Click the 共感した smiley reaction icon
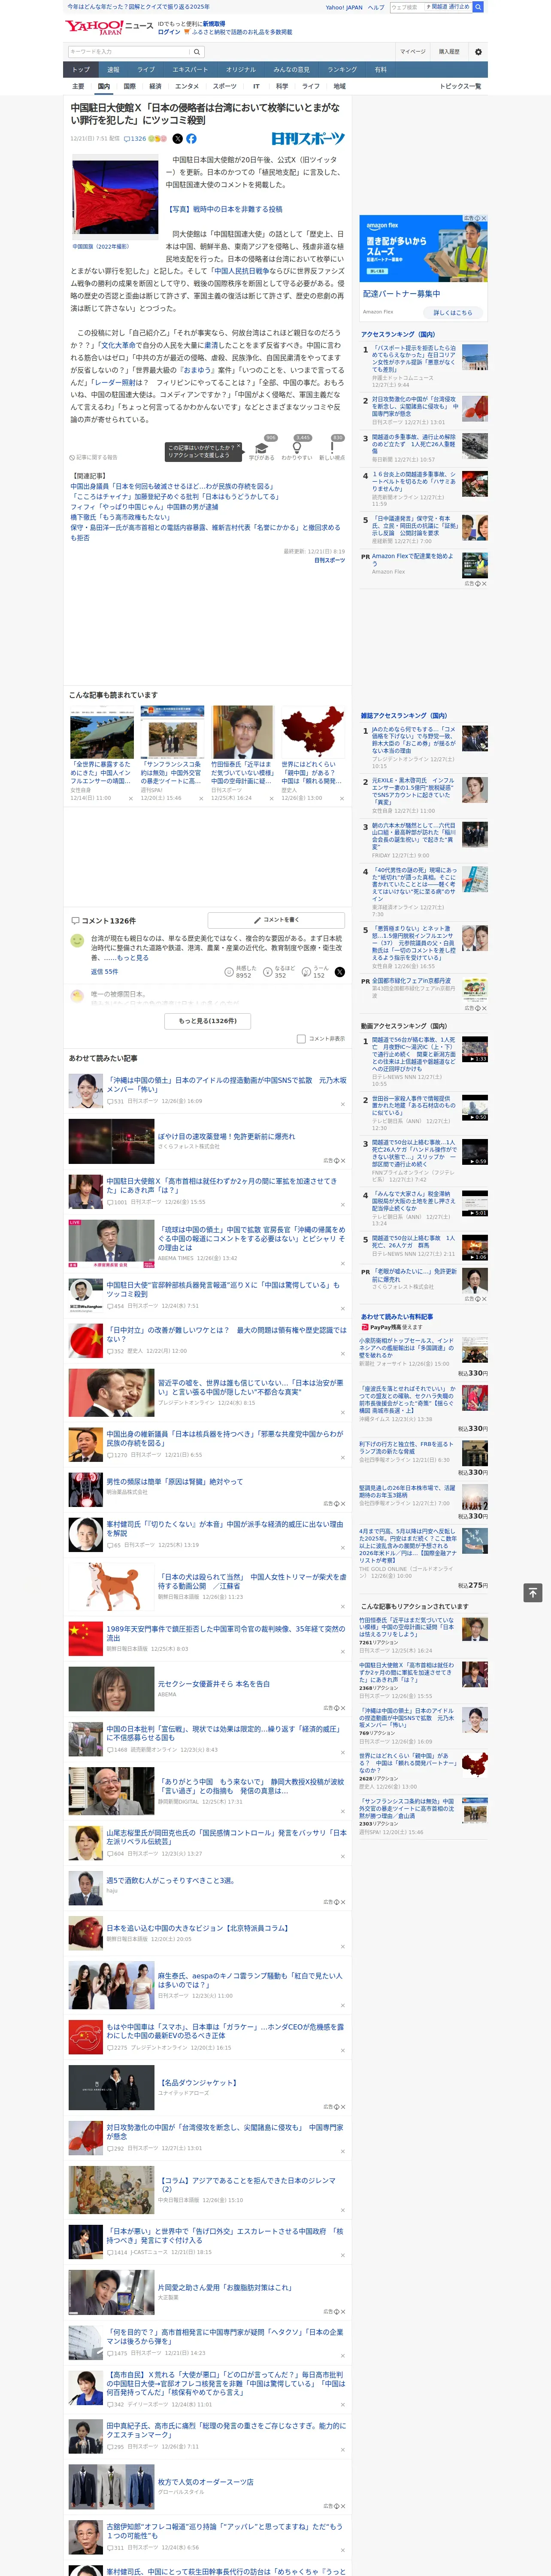 230,971
